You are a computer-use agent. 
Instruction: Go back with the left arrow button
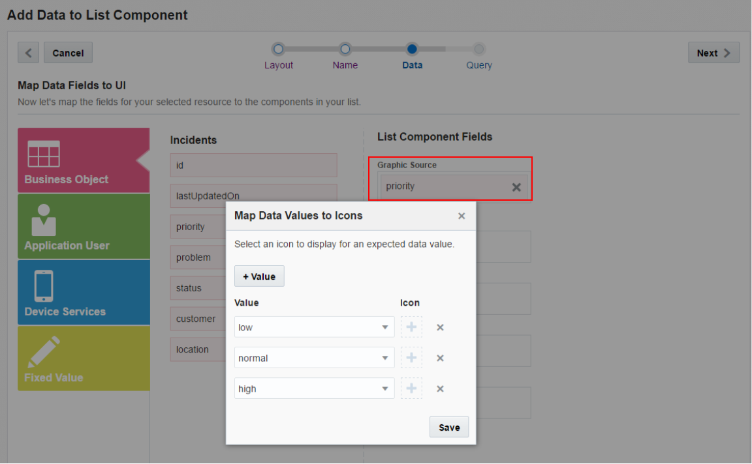(28, 53)
